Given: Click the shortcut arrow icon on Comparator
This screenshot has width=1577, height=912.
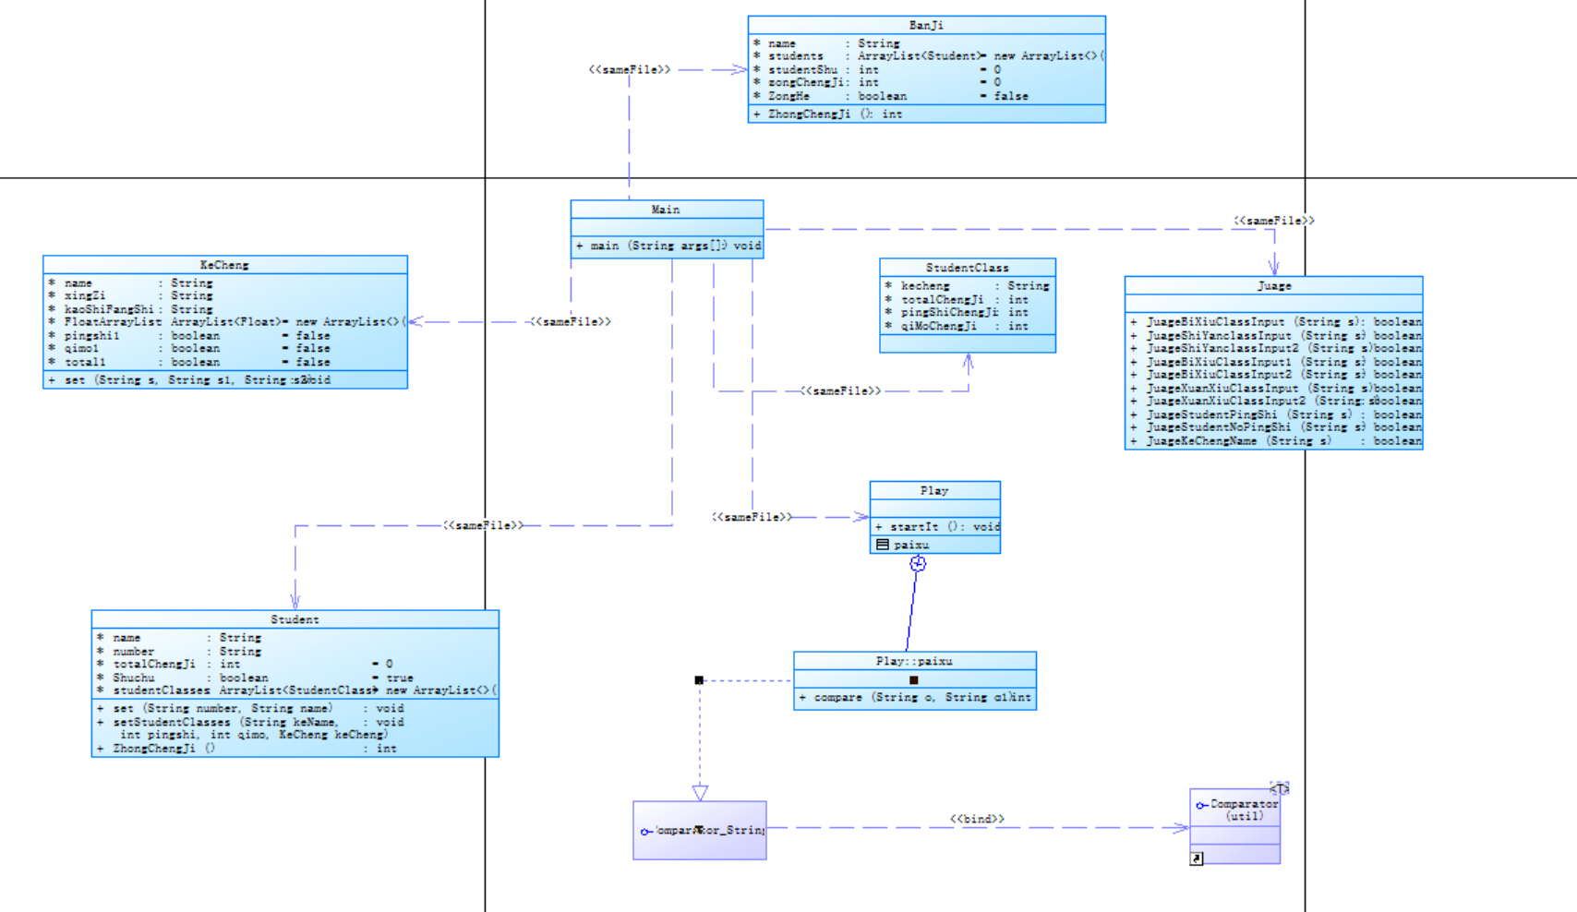Looking at the screenshot, I should point(1197,858).
